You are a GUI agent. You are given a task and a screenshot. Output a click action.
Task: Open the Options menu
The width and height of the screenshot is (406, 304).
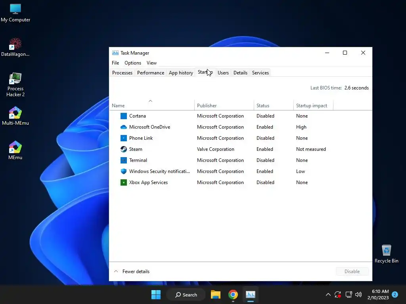coord(132,63)
